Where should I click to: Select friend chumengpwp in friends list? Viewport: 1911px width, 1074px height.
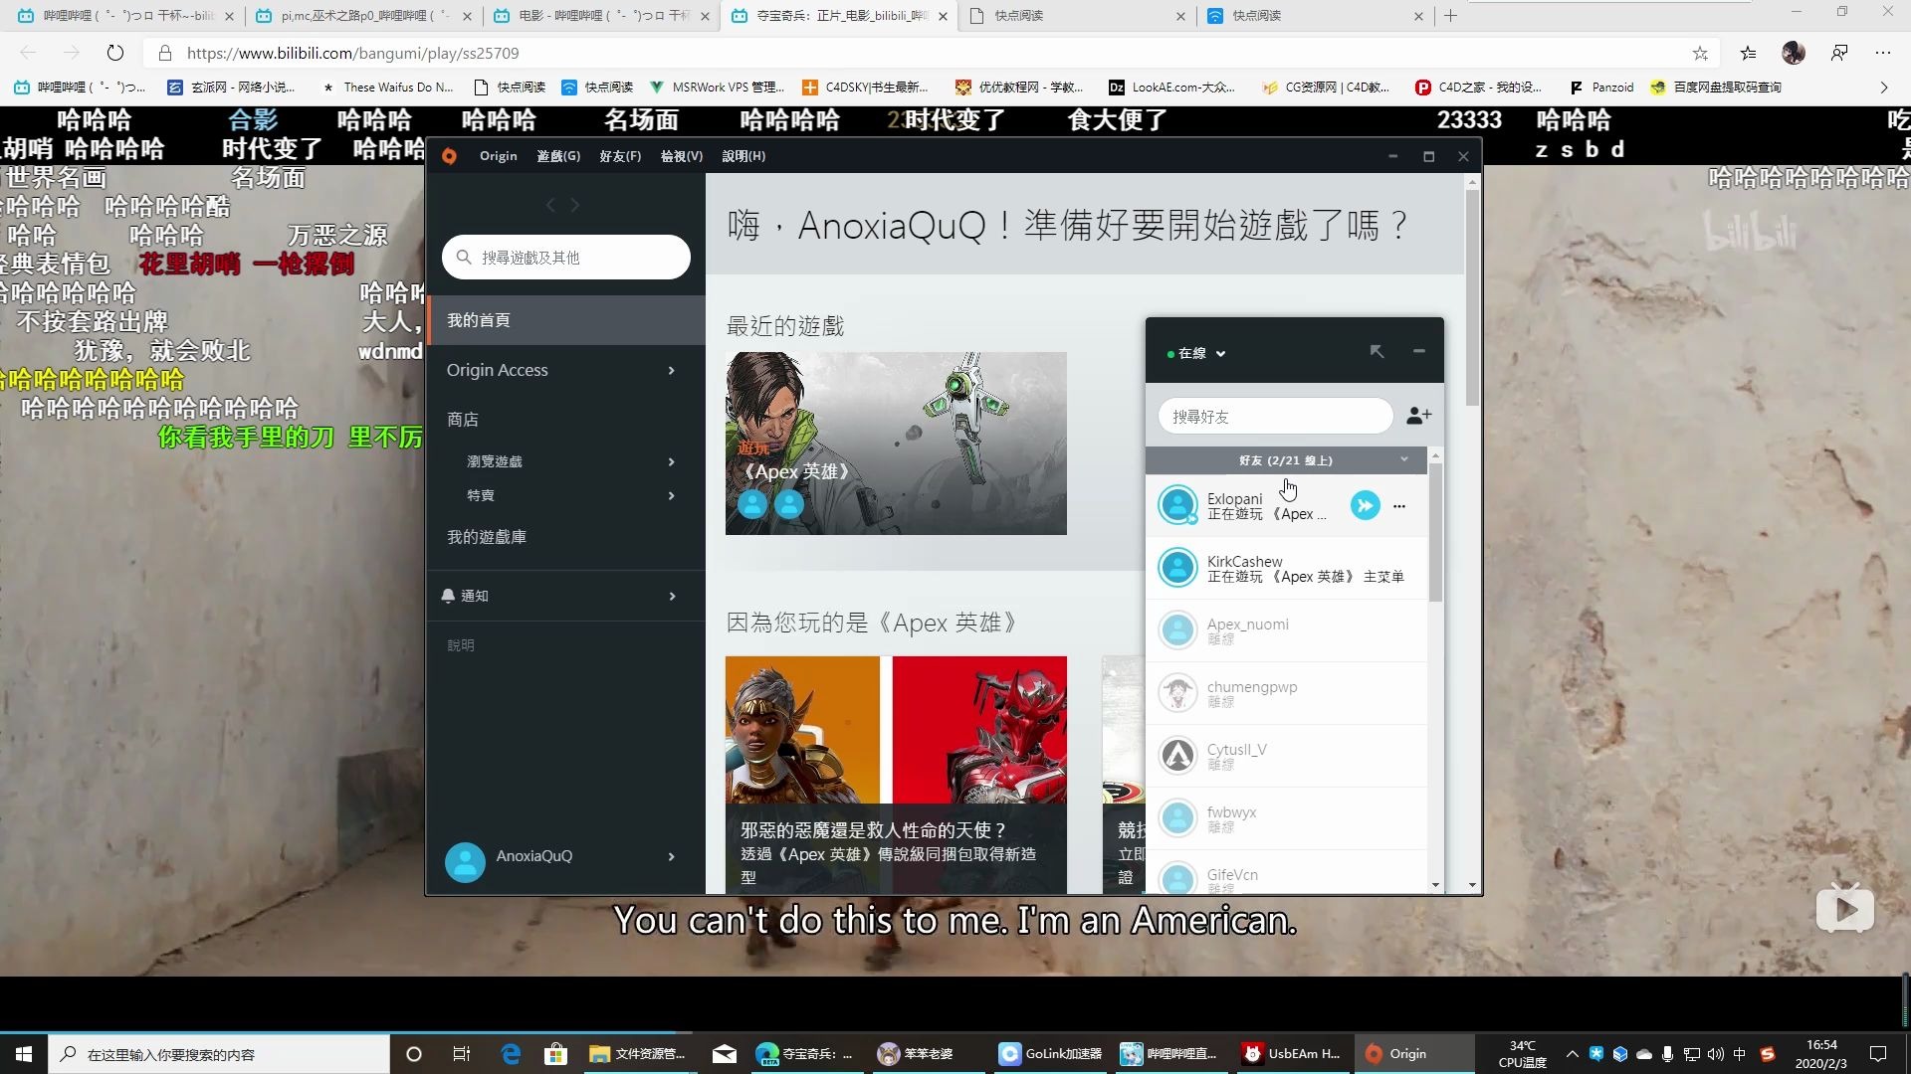tap(1286, 694)
